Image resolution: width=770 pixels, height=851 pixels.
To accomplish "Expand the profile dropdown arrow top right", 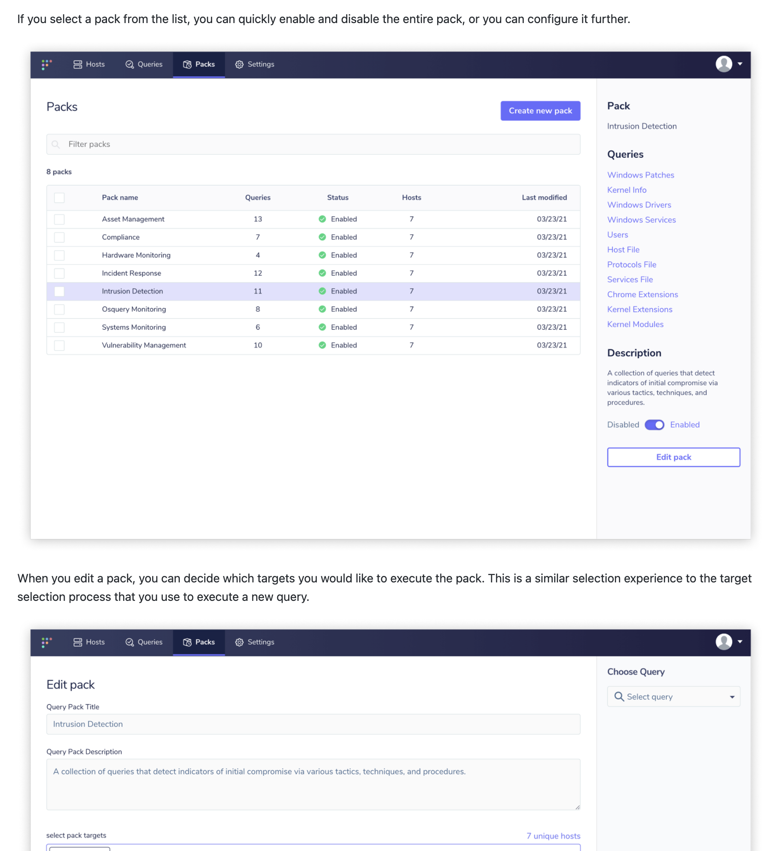I will pyautogui.click(x=741, y=65).
